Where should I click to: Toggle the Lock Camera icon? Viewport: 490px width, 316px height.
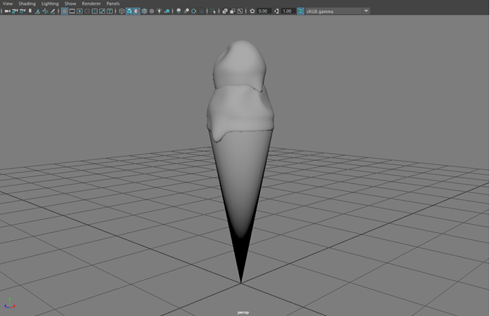pyautogui.click(x=15, y=11)
